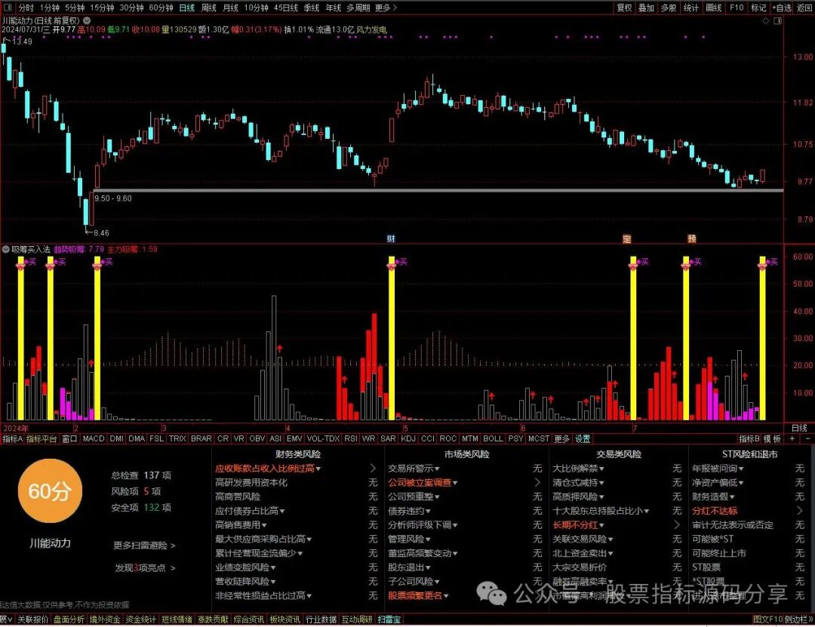Viewport: 815px width, 627px height.
Task: Open F10 company information
Action: (x=737, y=8)
